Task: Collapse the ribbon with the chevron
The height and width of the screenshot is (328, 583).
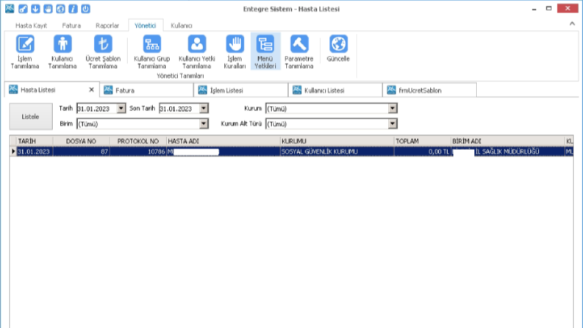Action: [572, 24]
